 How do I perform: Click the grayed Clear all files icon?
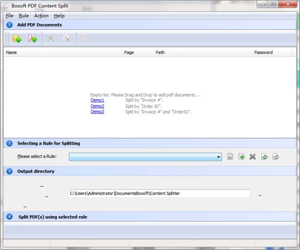67,38
